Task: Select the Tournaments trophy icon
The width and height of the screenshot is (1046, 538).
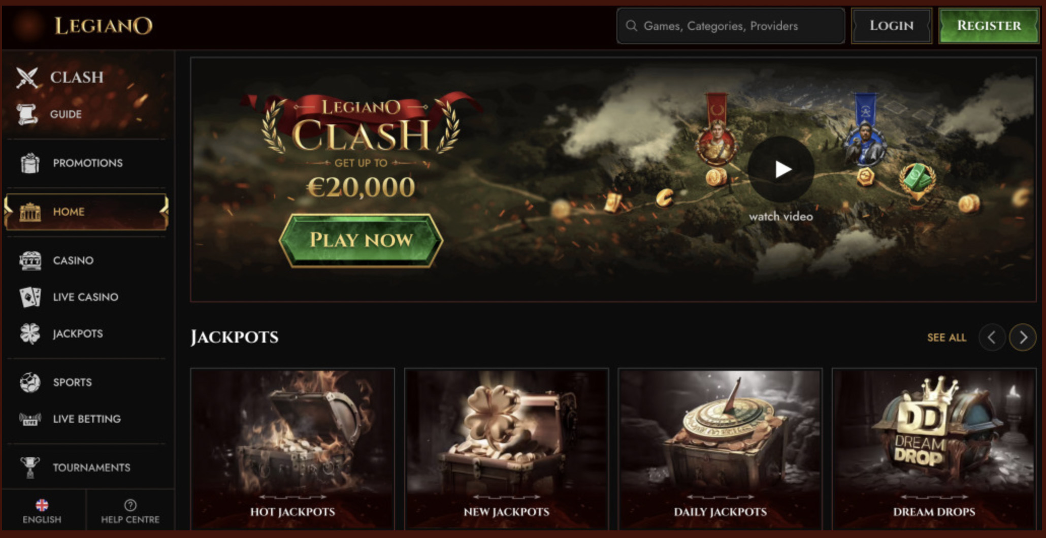Action: [30, 467]
